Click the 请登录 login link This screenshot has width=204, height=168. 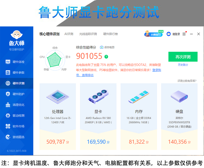176,34
